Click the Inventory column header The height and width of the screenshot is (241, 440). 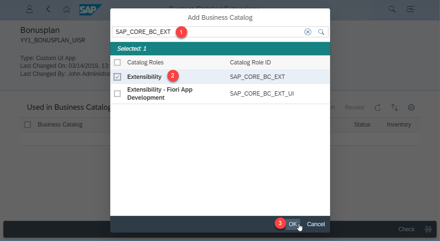pyautogui.click(x=399, y=125)
